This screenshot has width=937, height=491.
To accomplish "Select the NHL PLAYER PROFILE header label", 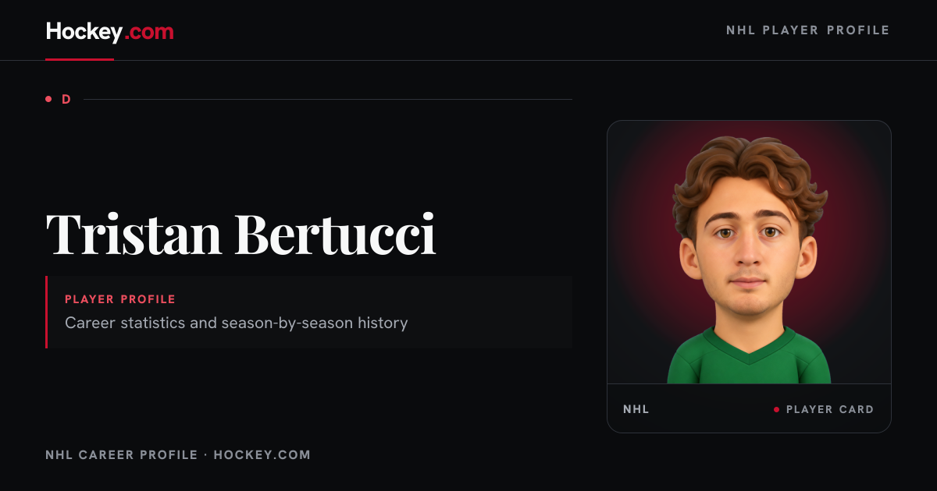I will click(x=808, y=30).
